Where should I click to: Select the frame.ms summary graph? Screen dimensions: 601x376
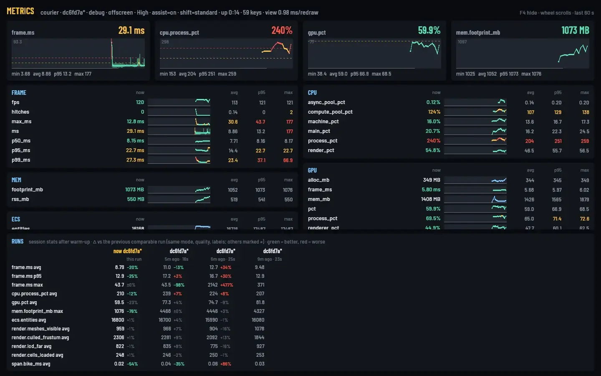pyautogui.click(x=78, y=53)
